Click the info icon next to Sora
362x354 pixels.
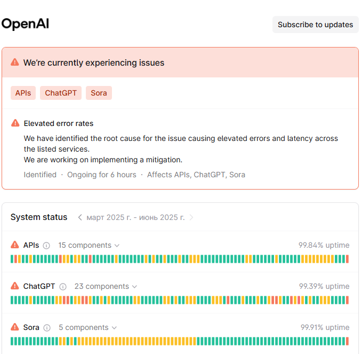pos(47,328)
